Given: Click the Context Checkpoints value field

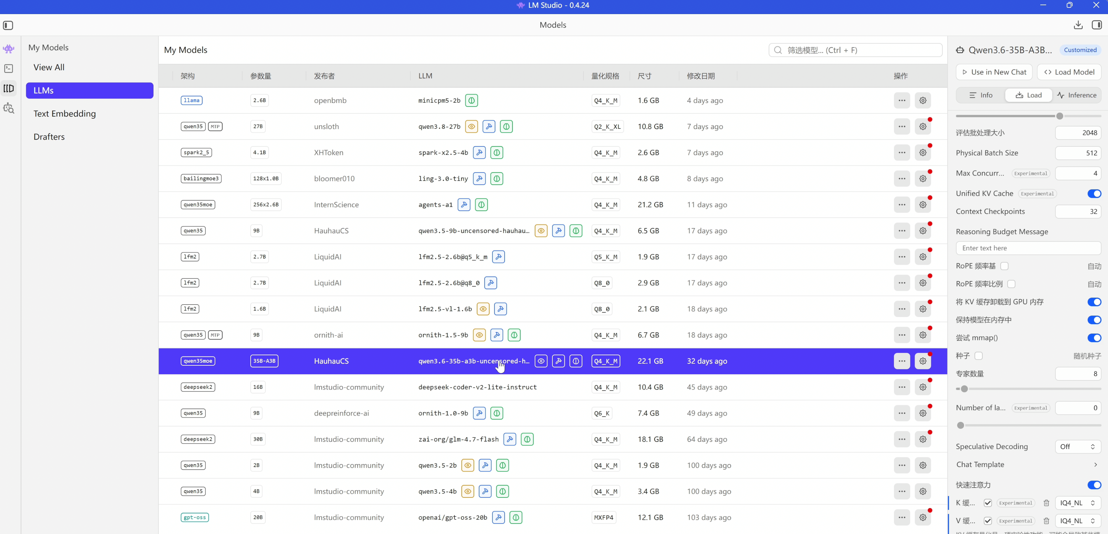Looking at the screenshot, I should click(1078, 211).
